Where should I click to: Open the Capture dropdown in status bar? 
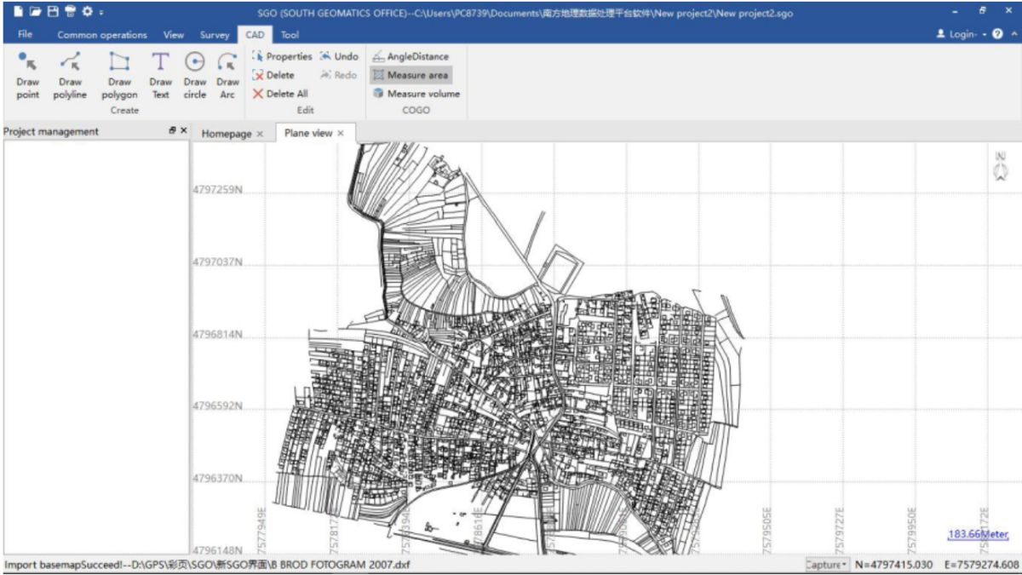point(827,565)
